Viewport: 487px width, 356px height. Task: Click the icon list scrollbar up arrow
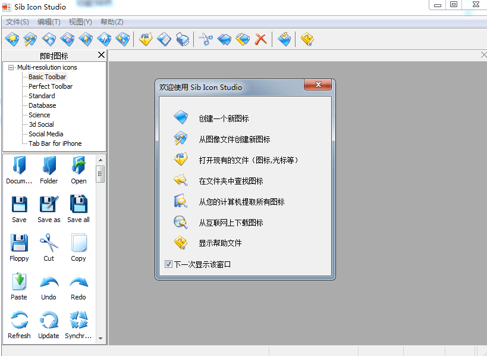point(100,160)
